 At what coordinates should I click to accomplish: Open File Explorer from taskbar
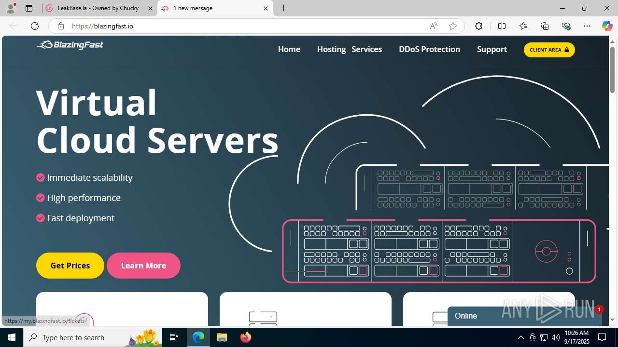tap(222, 337)
